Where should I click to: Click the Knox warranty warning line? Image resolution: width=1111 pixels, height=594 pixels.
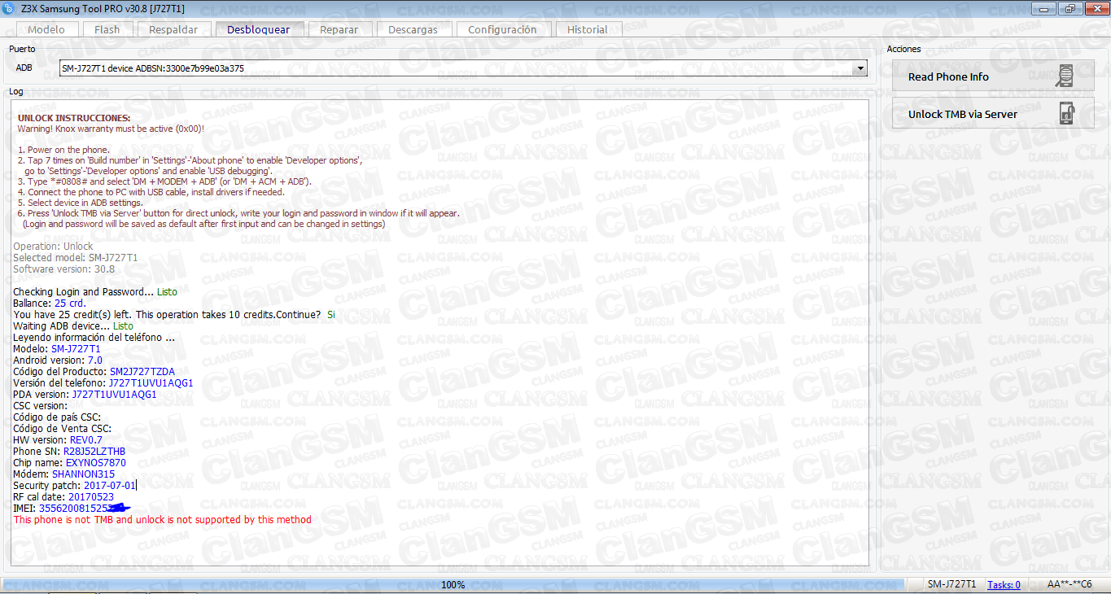111,129
